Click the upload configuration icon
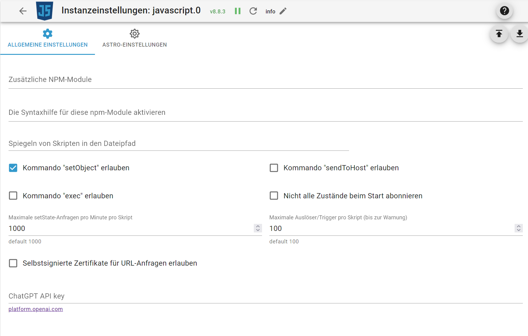 [x=499, y=34]
